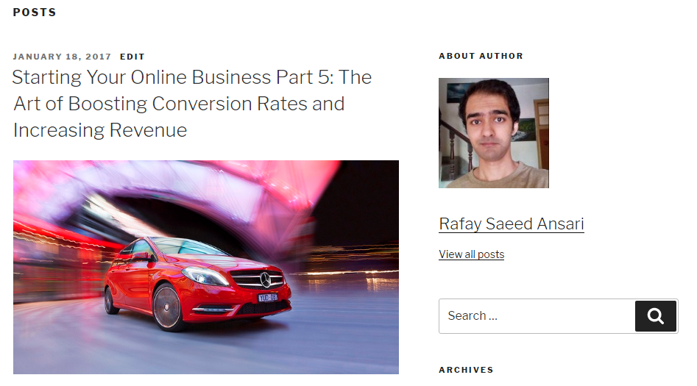Screen dimensions: 697x386
Task: Follow the View all posts link
Action: pos(471,254)
